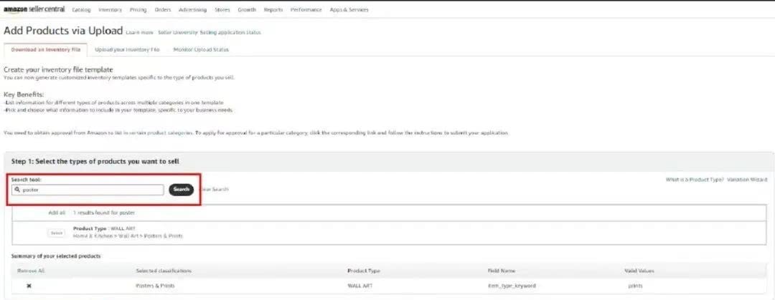This screenshot has height=300, width=775.
Task: Click the magnifier icon in search field
Action: [x=17, y=190]
